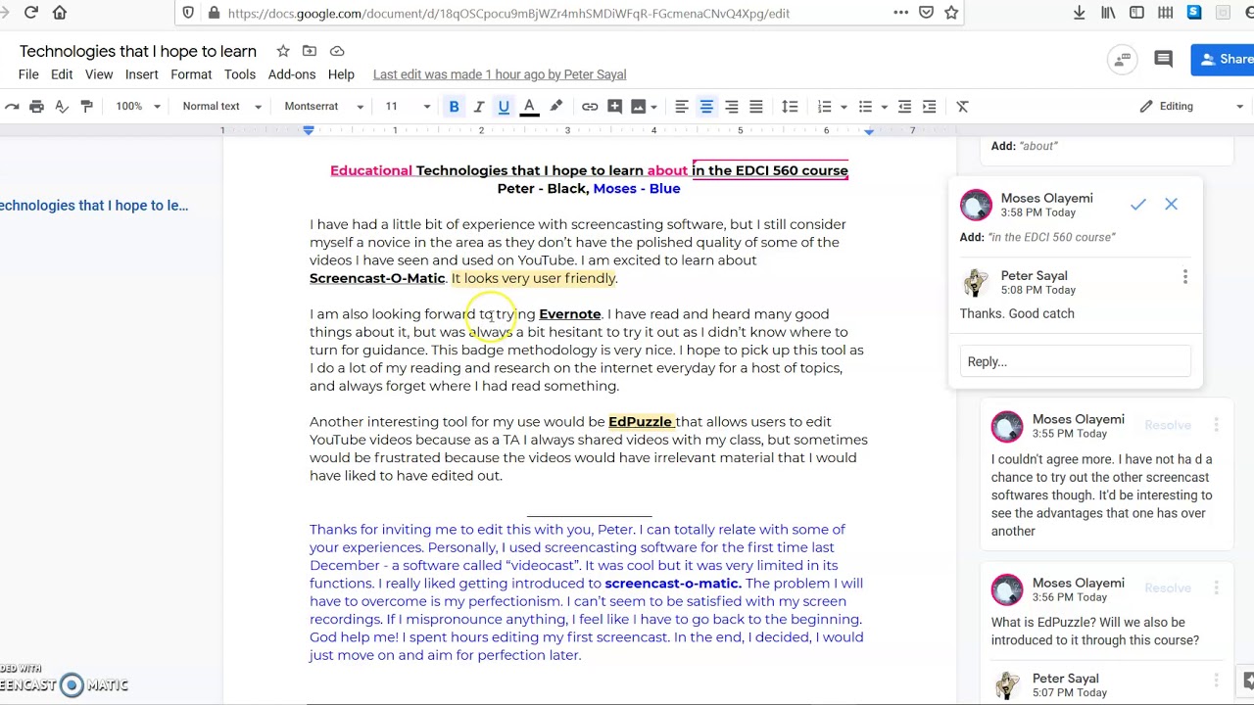
Task: Toggle bold formatting
Action: click(454, 106)
